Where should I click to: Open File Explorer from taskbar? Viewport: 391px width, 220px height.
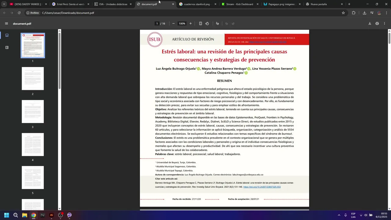click(24, 215)
